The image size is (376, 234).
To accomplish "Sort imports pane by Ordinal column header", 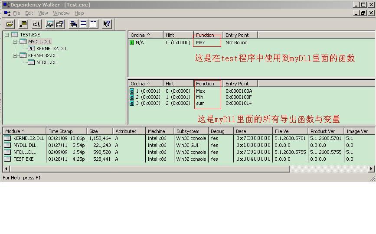I will [x=146, y=35].
